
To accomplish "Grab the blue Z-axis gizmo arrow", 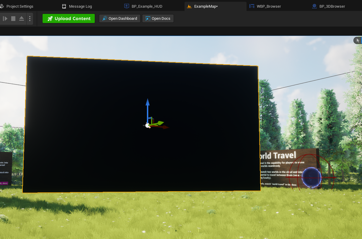I will [148, 106].
